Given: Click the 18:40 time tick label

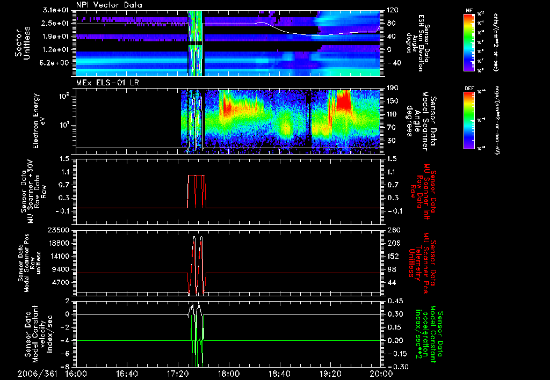Looking at the screenshot, I should click(280, 374).
